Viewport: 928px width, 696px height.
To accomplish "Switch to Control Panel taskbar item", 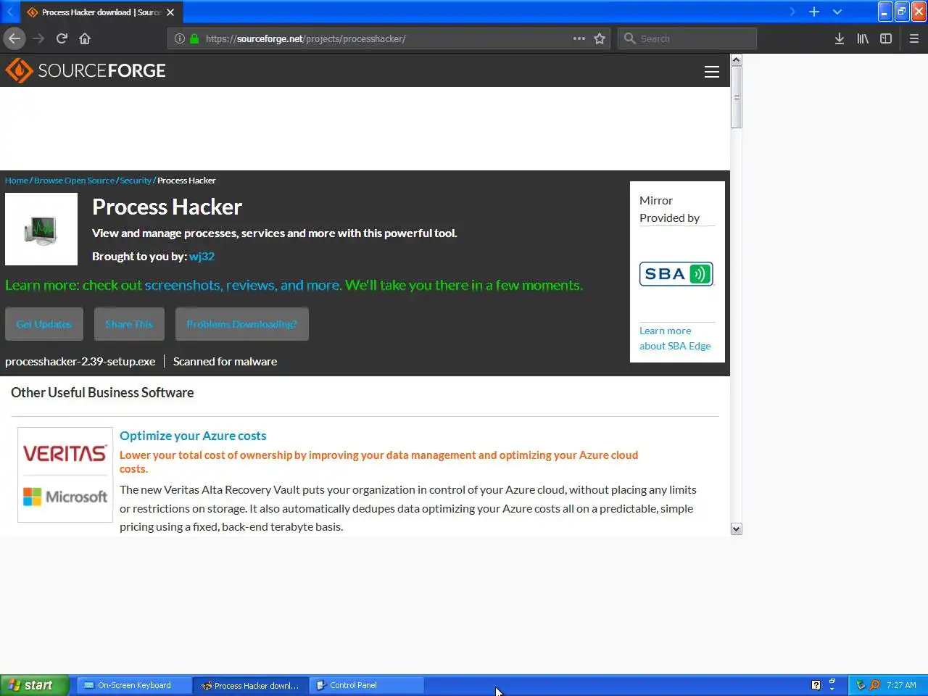I will click(x=367, y=685).
